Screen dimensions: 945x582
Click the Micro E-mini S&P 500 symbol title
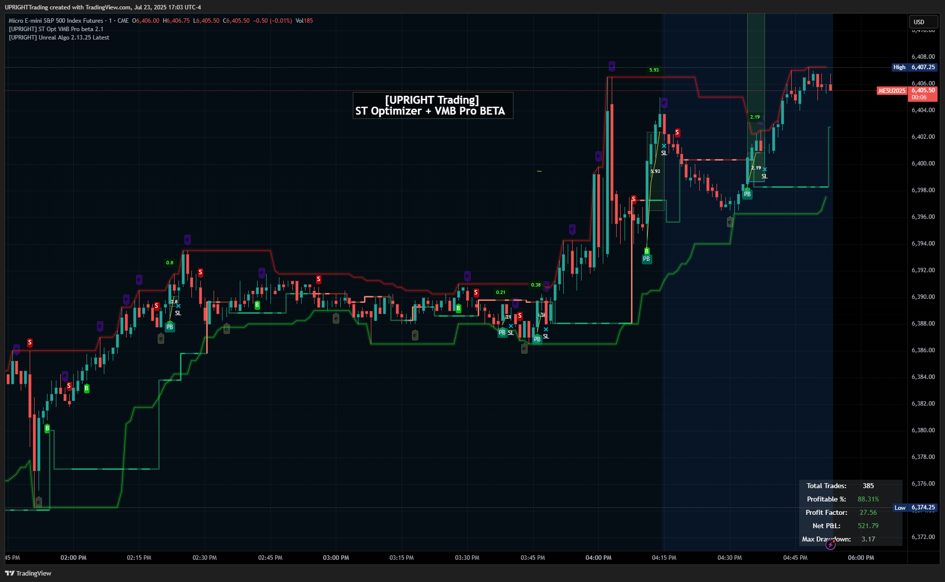(x=56, y=21)
